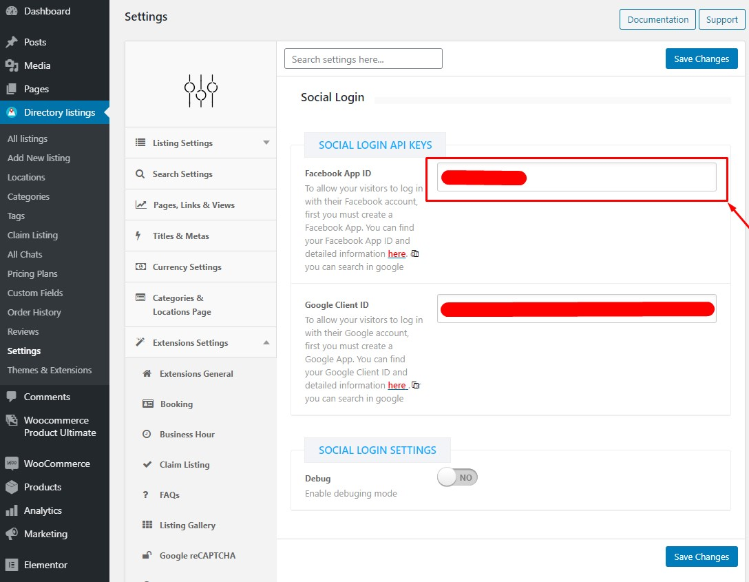
Task: Open the Locations submenu item
Action: tap(26, 177)
